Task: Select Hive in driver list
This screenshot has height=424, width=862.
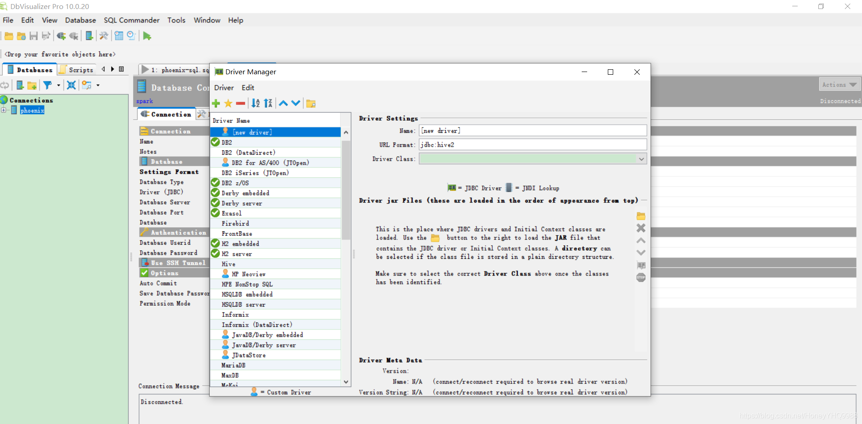Action: click(275, 264)
